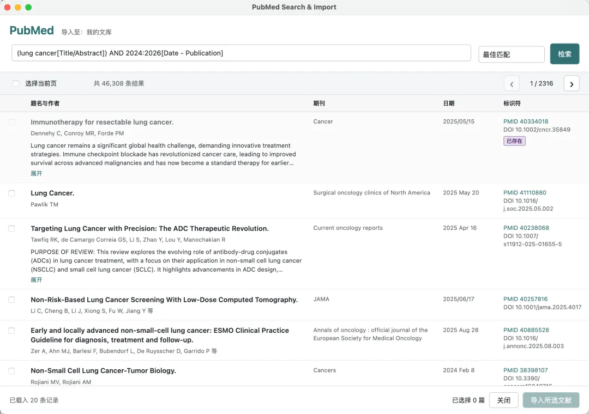Click the 共 46,308 条结果 count
Viewport: 589px width, 414px height.
(x=119, y=83)
